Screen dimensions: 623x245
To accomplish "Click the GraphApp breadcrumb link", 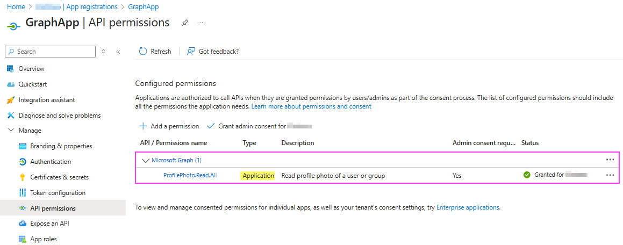I will [144, 7].
